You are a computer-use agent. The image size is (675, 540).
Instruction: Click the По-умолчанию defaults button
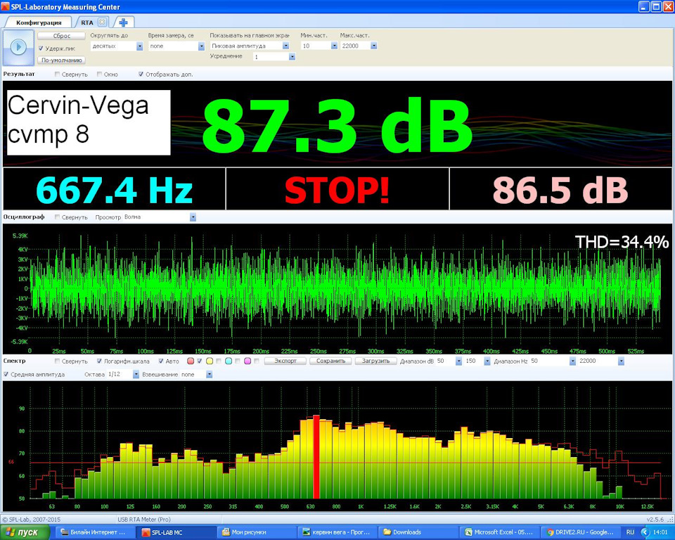click(x=62, y=60)
